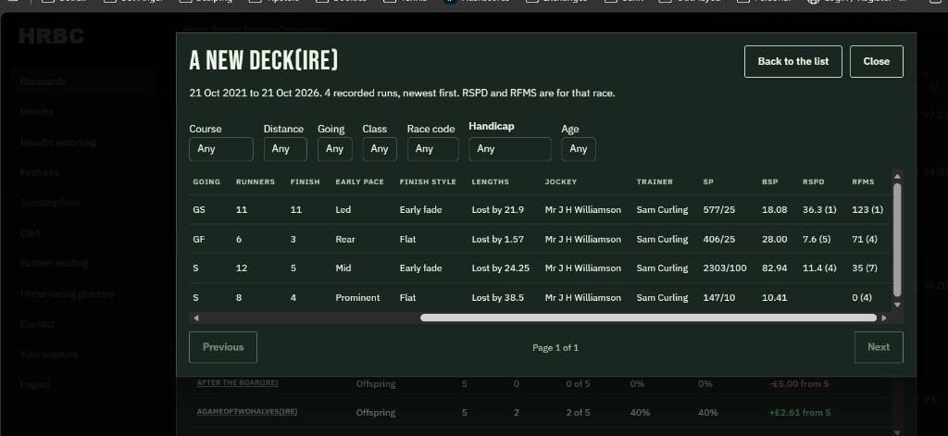Image resolution: width=948 pixels, height=436 pixels.
Task: Open the Age filter dropdown
Action: pyautogui.click(x=578, y=149)
